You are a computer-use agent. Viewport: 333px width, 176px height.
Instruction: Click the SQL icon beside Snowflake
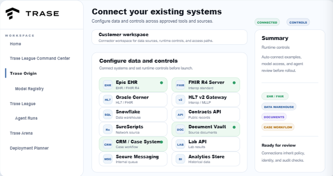108,115
